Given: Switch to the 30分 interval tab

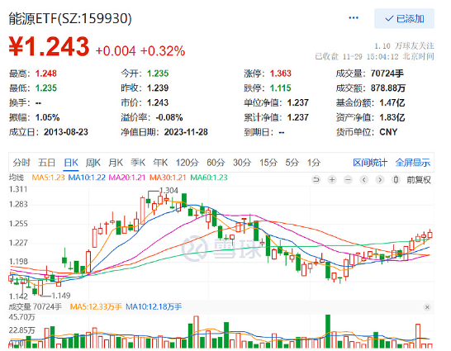Looking at the screenshot, I should pos(242,163).
